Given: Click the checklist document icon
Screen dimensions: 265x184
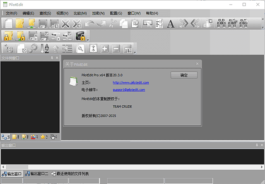Looking at the screenshot, I should pos(159,23).
